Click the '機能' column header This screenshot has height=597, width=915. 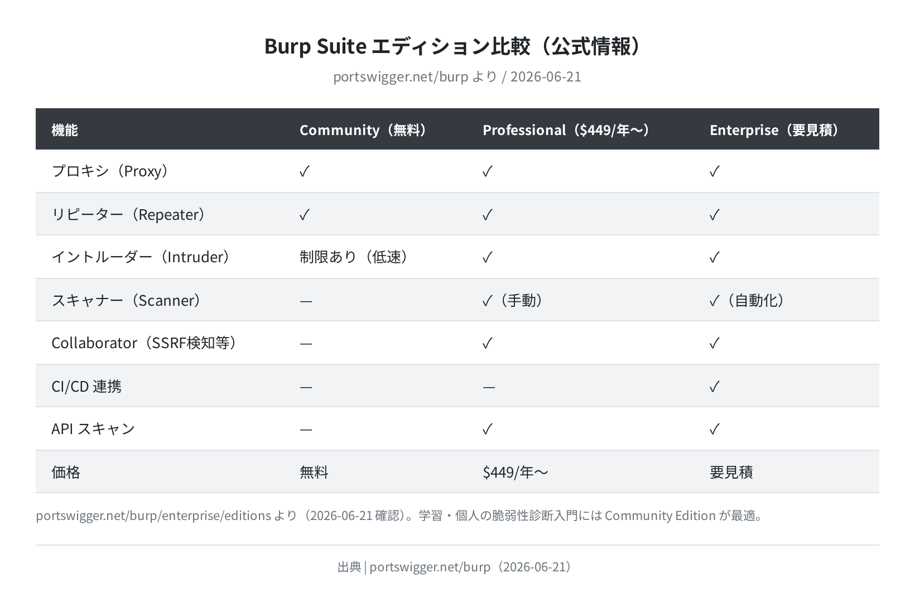coord(65,130)
